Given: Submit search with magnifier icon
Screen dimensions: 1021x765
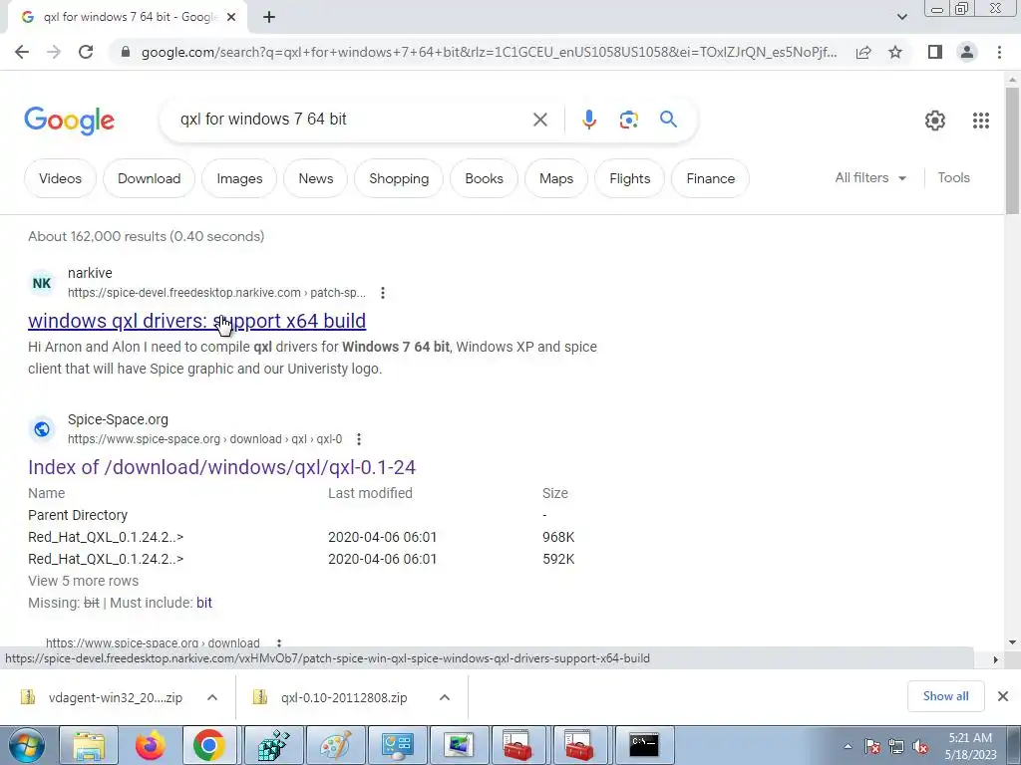Looking at the screenshot, I should pyautogui.click(x=668, y=120).
